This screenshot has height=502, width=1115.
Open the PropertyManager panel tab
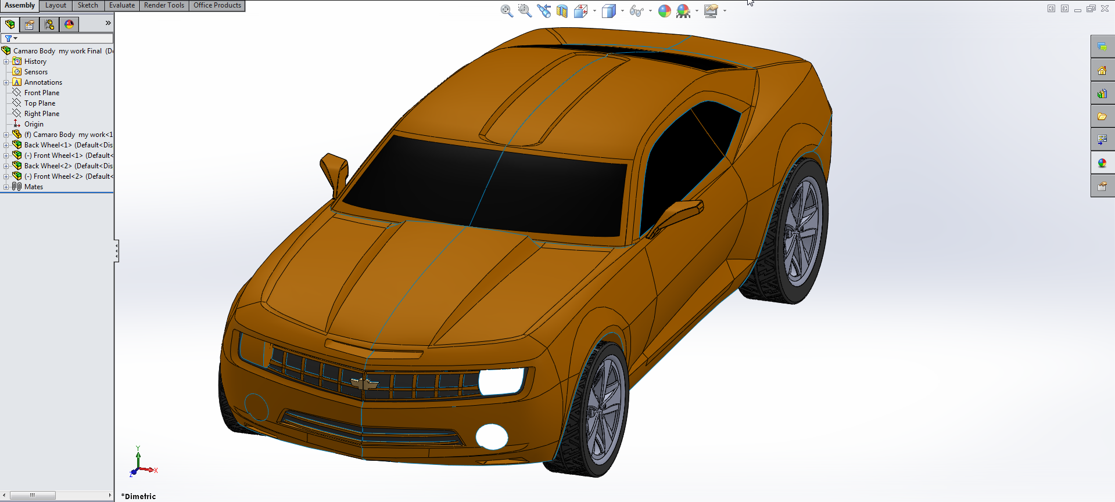click(30, 24)
